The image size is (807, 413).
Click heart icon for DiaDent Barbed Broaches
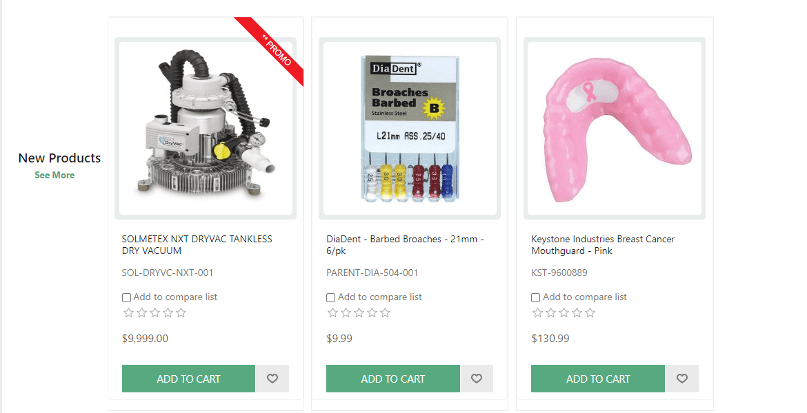click(x=477, y=379)
